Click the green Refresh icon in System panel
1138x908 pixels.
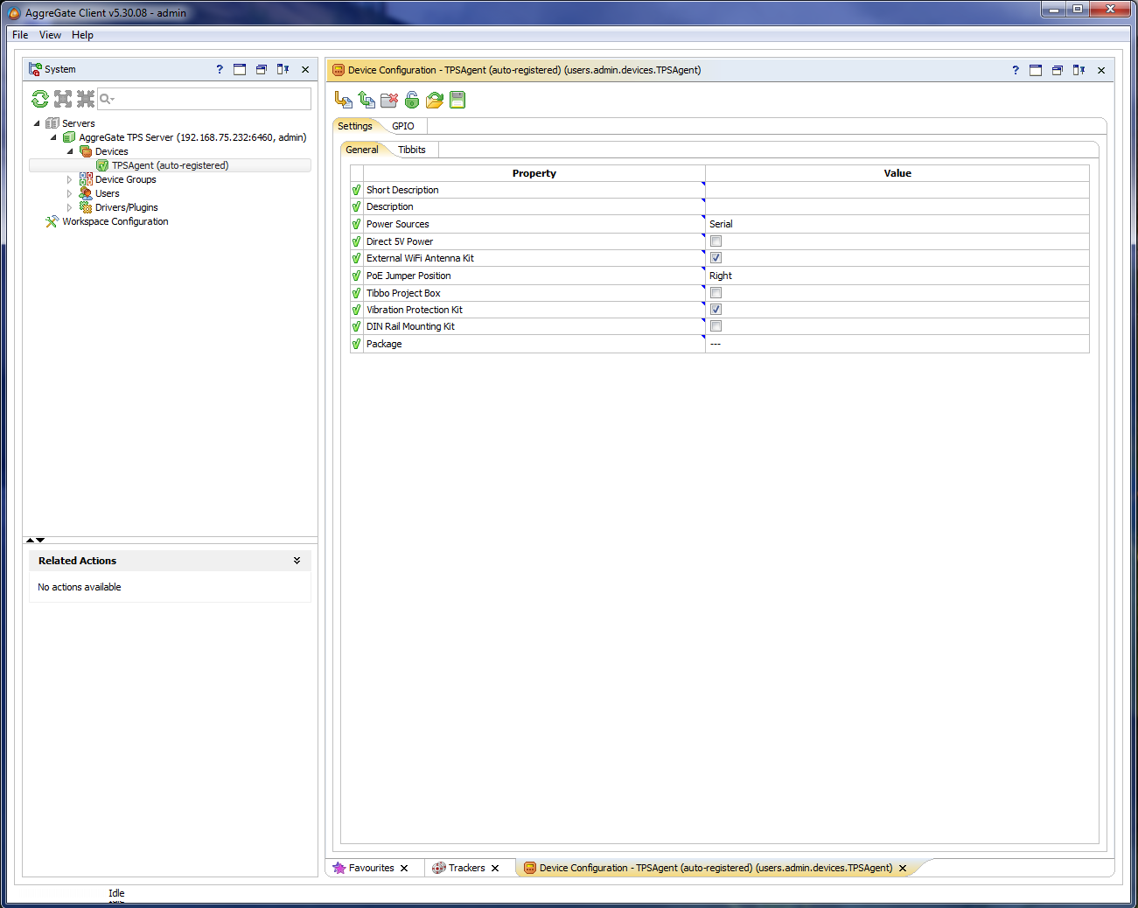[40, 99]
